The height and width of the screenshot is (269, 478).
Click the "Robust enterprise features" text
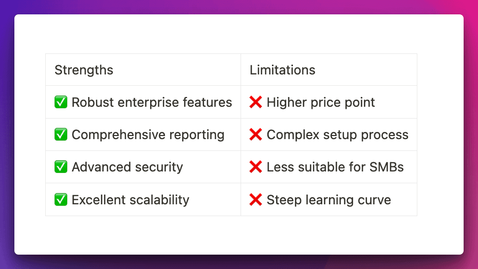pyautogui.click(x=152, y=102)
